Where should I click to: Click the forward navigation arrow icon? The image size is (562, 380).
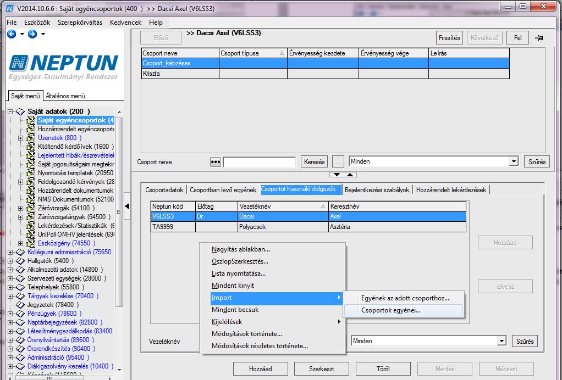pos(32,34)
